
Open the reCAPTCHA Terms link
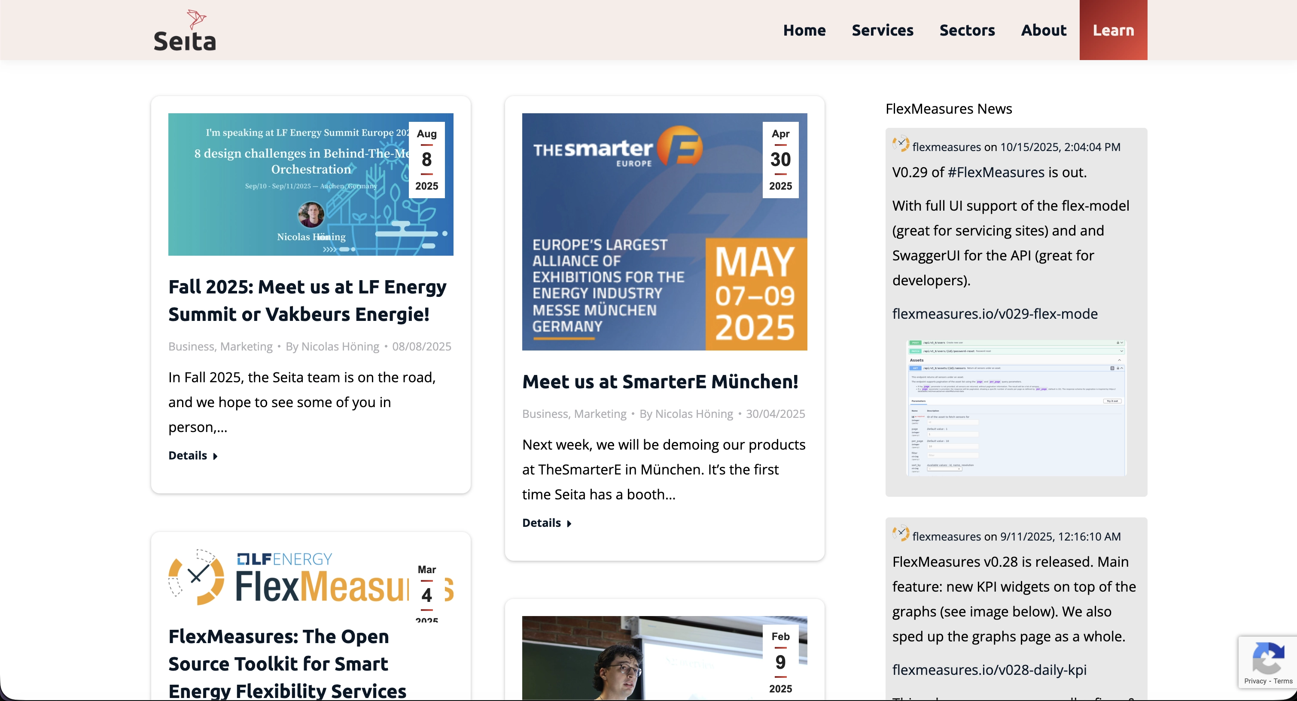tap(1283, 681)
